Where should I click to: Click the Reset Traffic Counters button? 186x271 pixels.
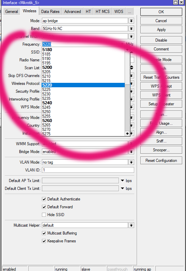click(161, 77)
